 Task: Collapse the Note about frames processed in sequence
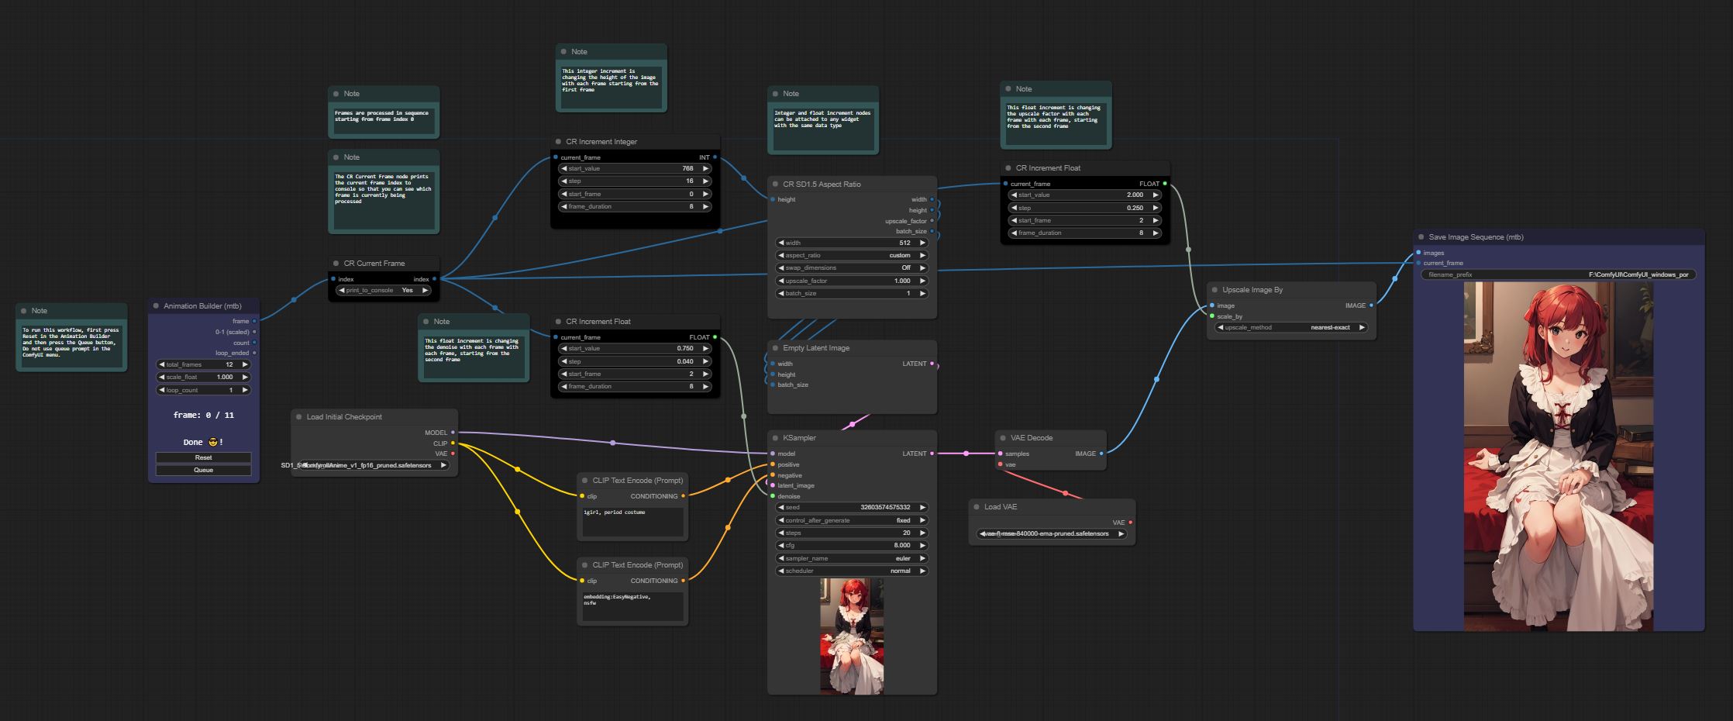tap(336, 94)
